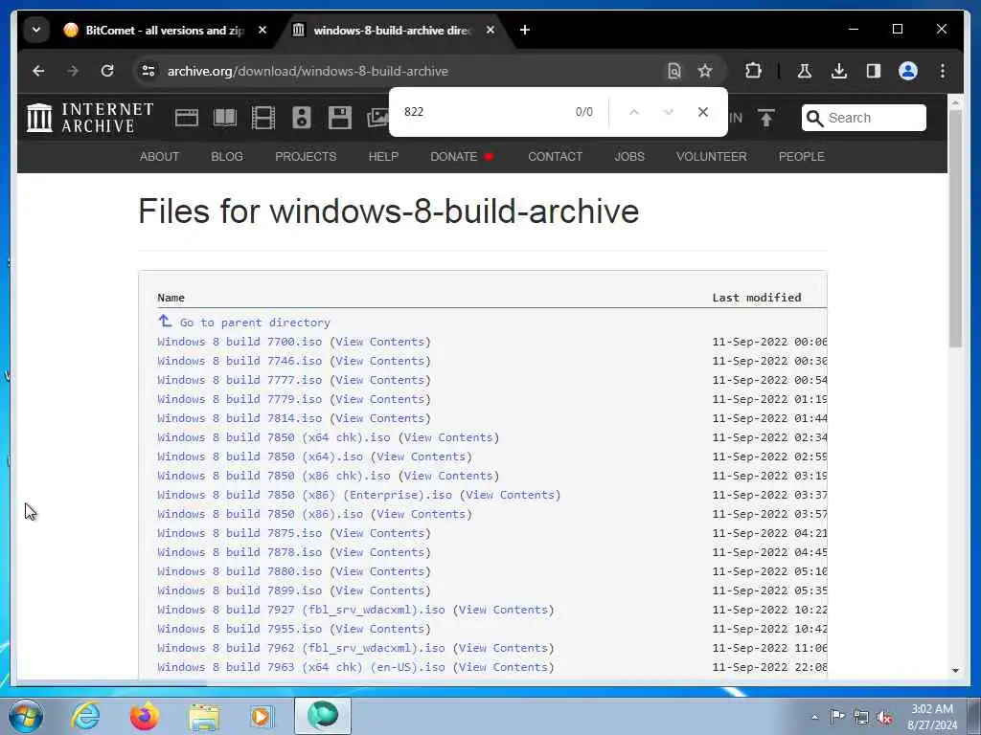The image size is (981, 735).
Task: Open build 7850 (x86) (Enterprise).iso link
Action: coord(305,495)
